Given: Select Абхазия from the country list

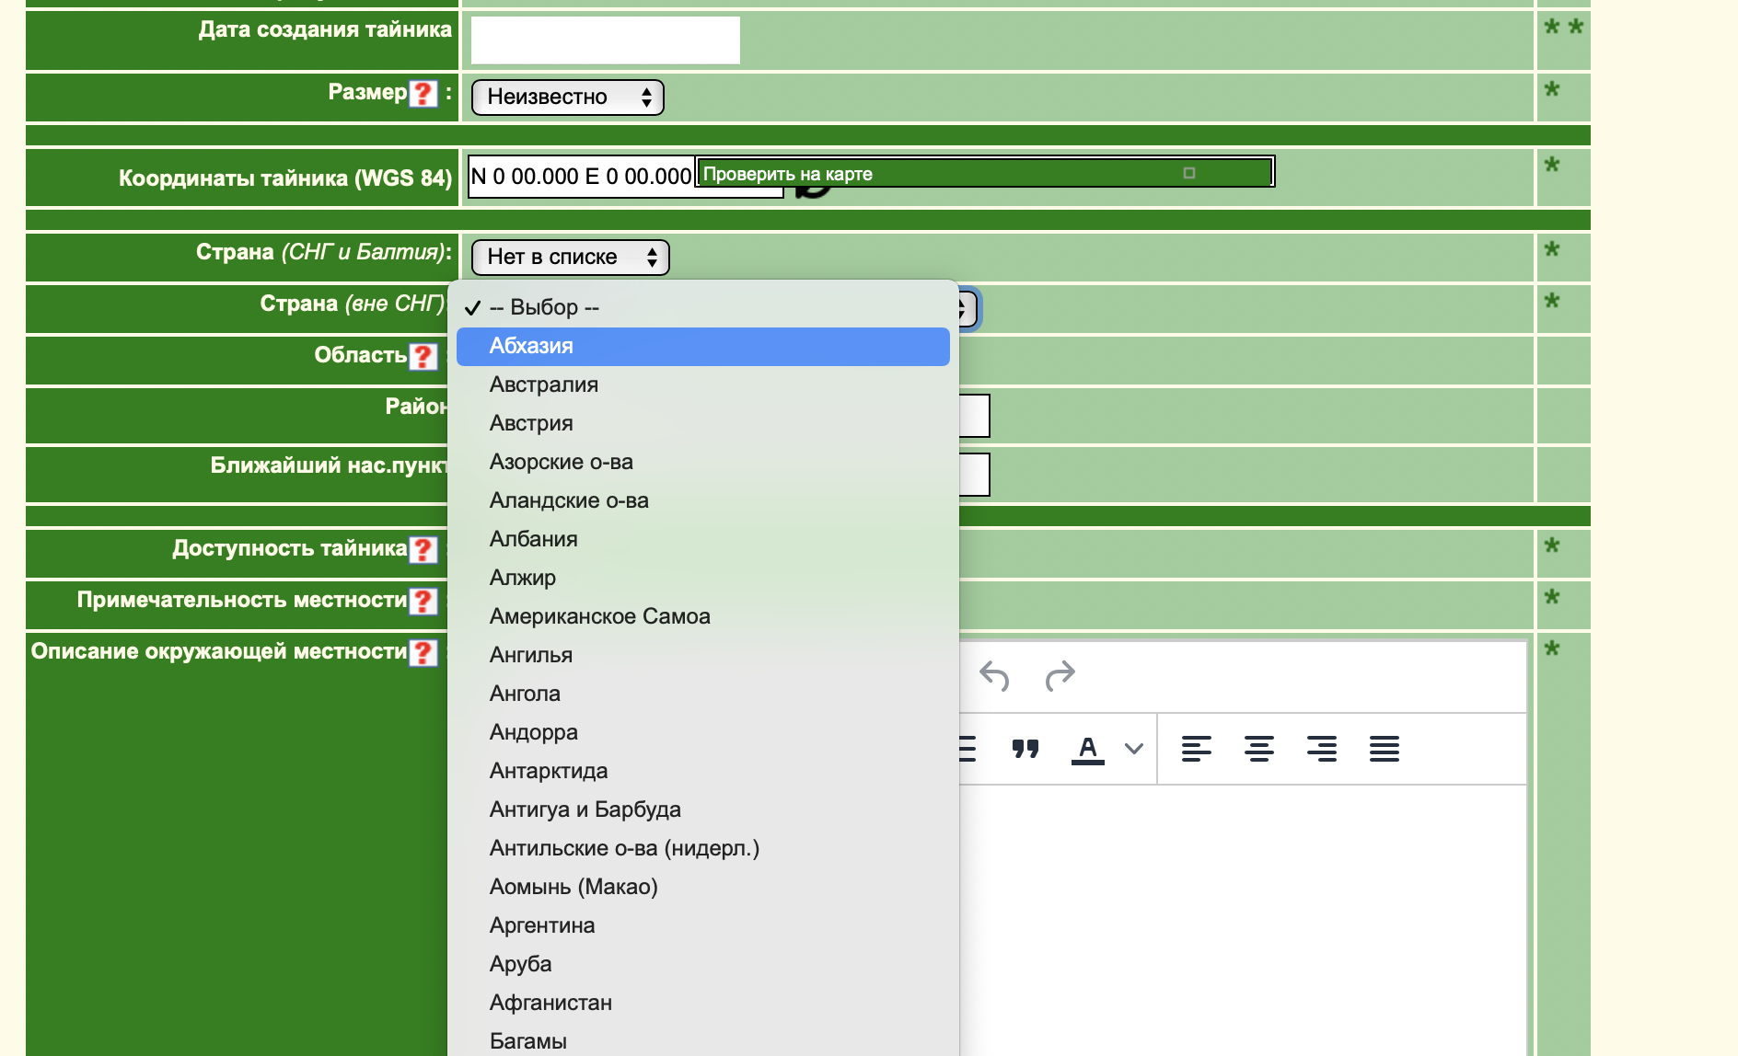Looking at the screenshot, I should click(x=702, y=347).
